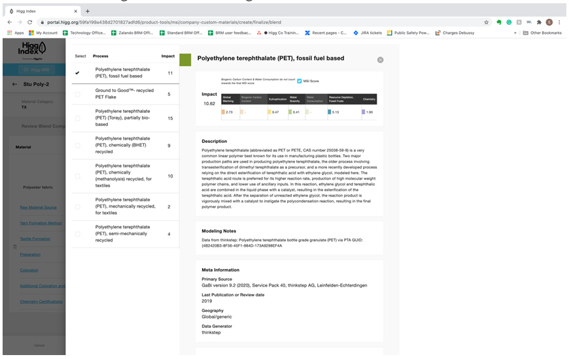
Task: Check PET chemically (BHET) recycled checkbox
Action: 77,146
